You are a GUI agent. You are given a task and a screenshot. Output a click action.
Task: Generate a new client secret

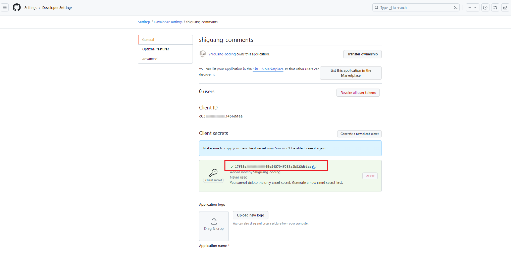click(x=359, y=134)
